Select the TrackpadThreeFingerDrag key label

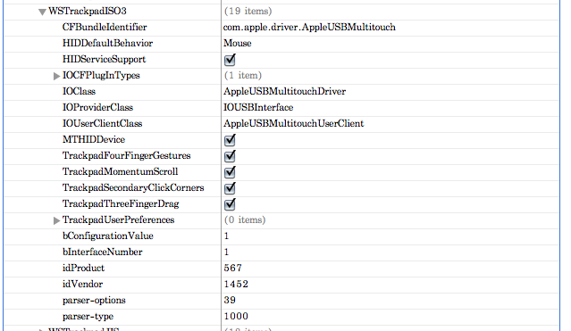121,203
